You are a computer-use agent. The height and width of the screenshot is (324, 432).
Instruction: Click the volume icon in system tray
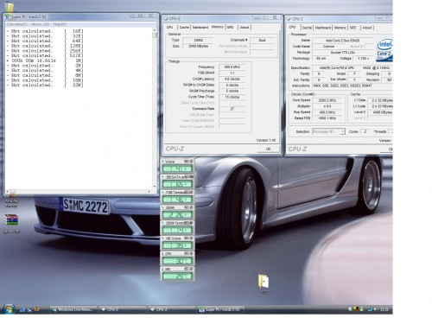click(x=375, y=309)
